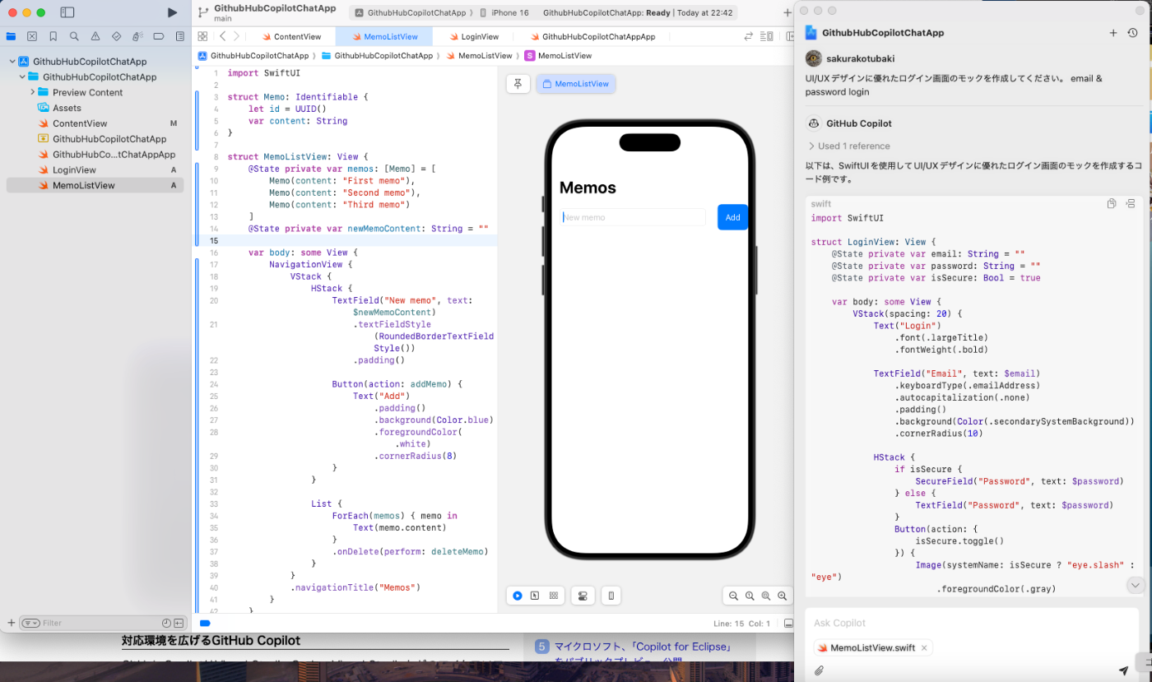Open the Source Control navigator

click(x=32, y=36)
